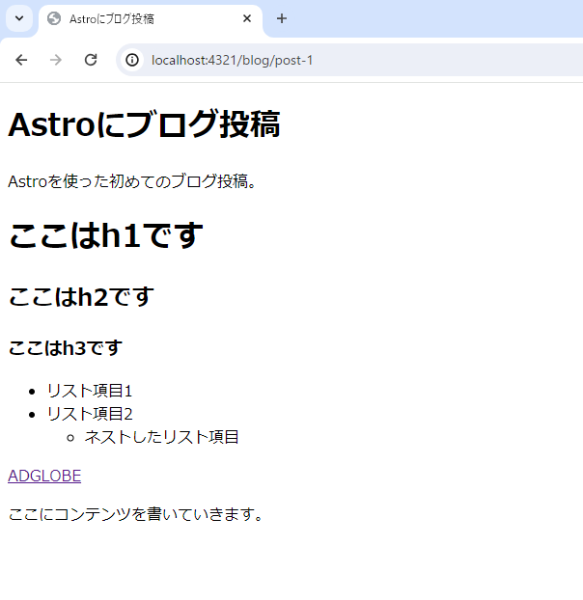The height and width of the screenshot is (600, 583).
Task: Go forward with the forward arrow
Action: [56, 60]
